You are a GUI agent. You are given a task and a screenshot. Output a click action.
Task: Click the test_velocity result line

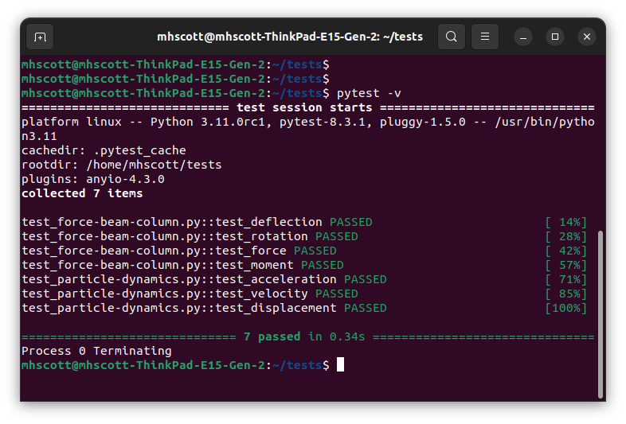pos(190,294)
